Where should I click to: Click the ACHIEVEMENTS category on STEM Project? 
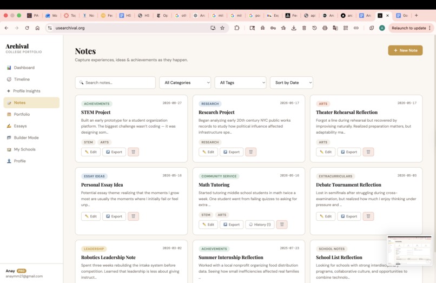[x=97, y=104]
